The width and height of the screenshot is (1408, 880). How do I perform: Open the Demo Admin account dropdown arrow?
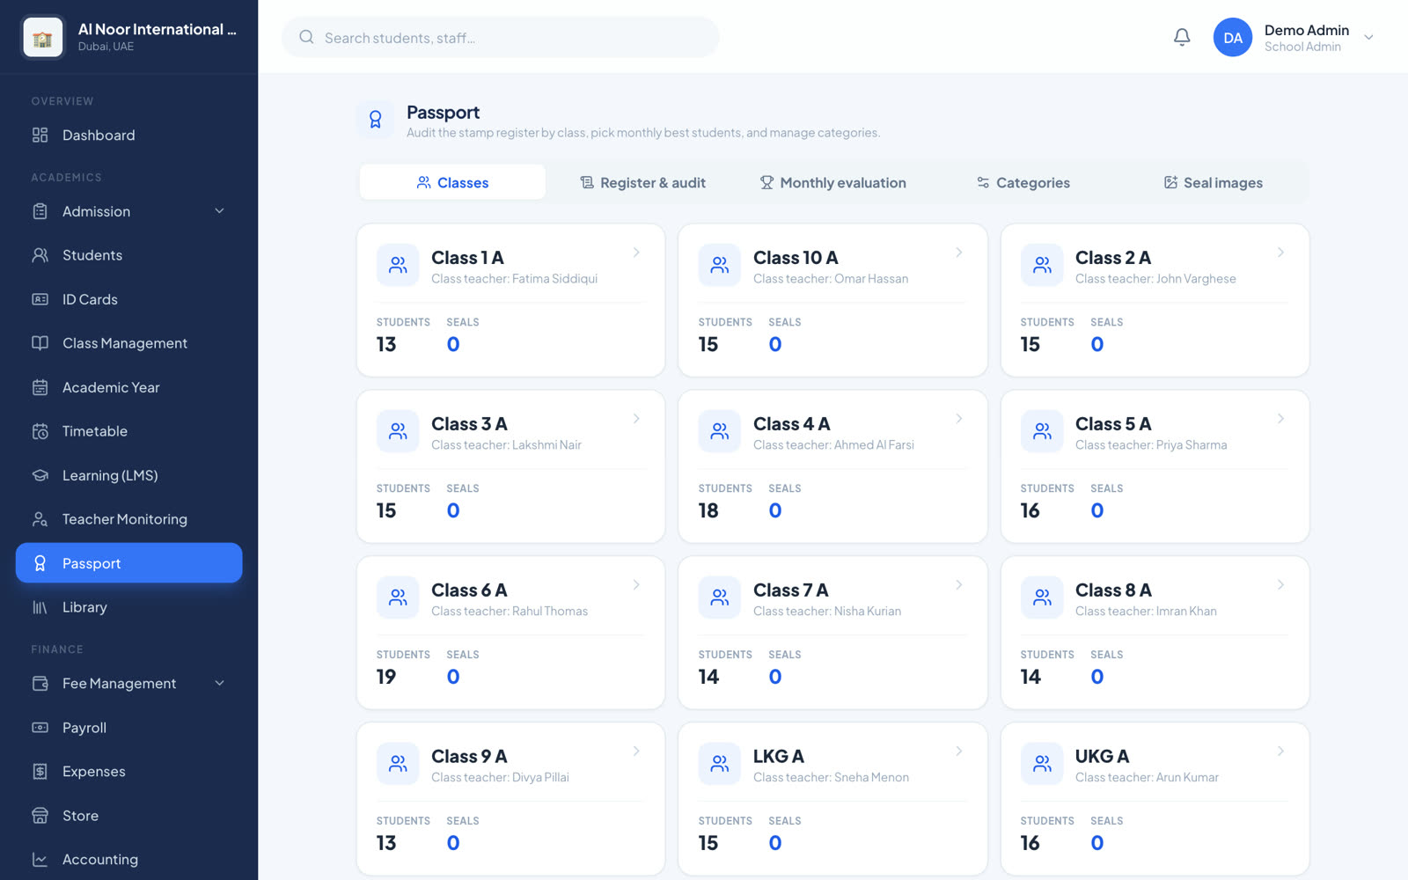click(1368, 37)
